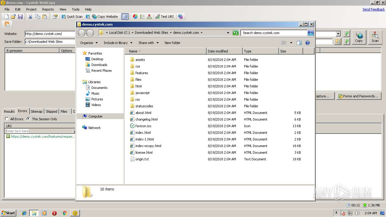Click the large Scan button in WebCopy
The image size is (386, 217).
[375, 37]
